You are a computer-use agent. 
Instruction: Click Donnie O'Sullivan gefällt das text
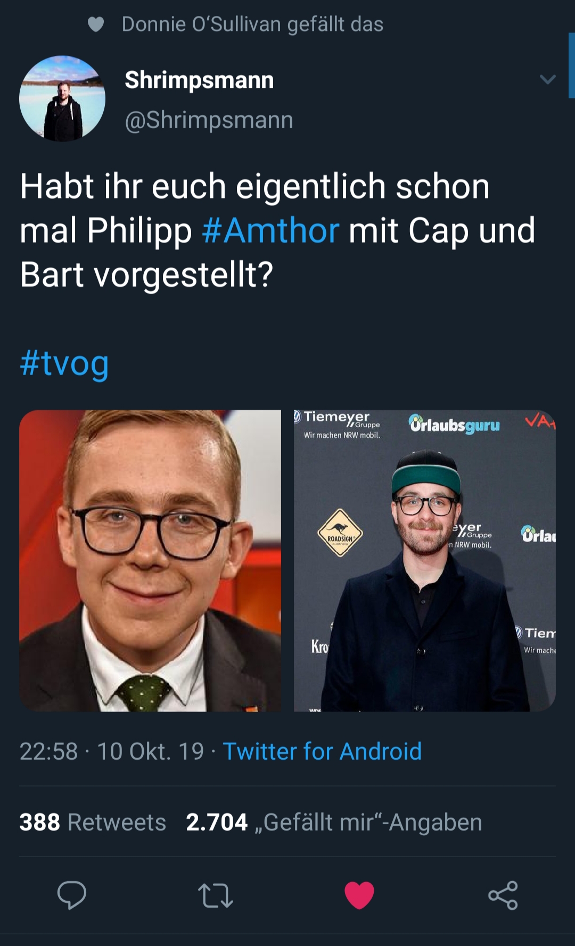[x=252, y=24]
